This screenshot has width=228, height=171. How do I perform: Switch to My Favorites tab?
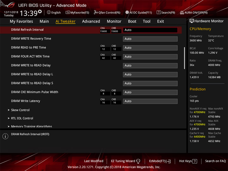[22, 22]
